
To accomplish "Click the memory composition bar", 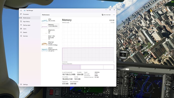I will 88,67.
